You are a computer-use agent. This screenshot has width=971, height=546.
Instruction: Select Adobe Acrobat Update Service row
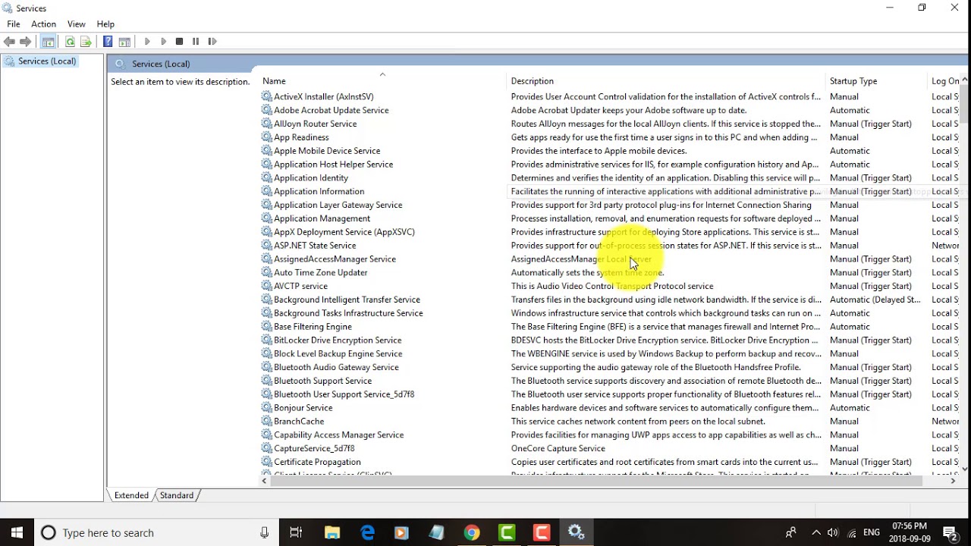click(332, 110)
